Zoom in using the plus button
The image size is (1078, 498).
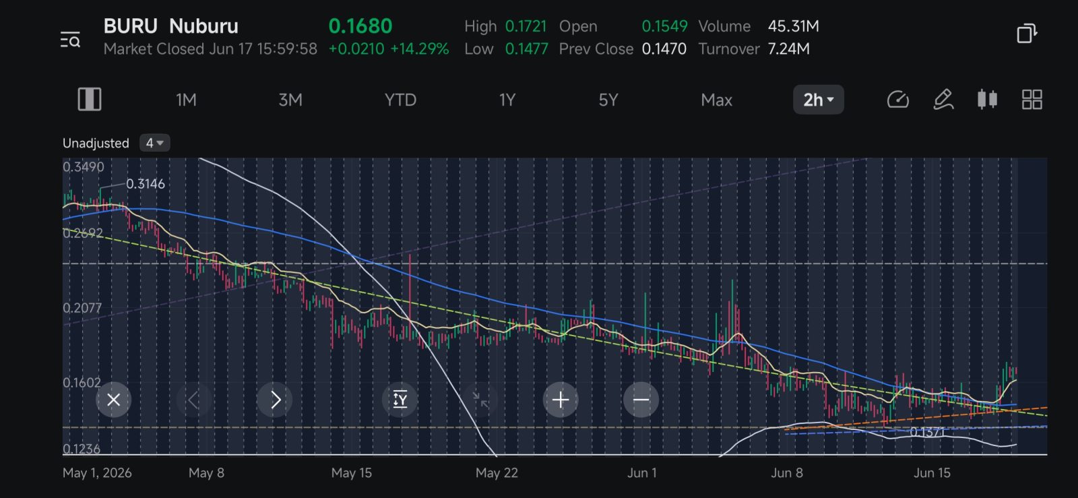coord(561,400)
